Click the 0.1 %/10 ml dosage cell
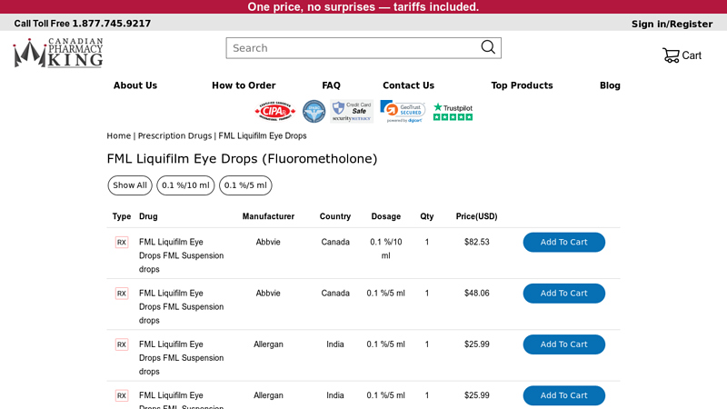This screenshot has height=409, width=727. click(385, 248)
